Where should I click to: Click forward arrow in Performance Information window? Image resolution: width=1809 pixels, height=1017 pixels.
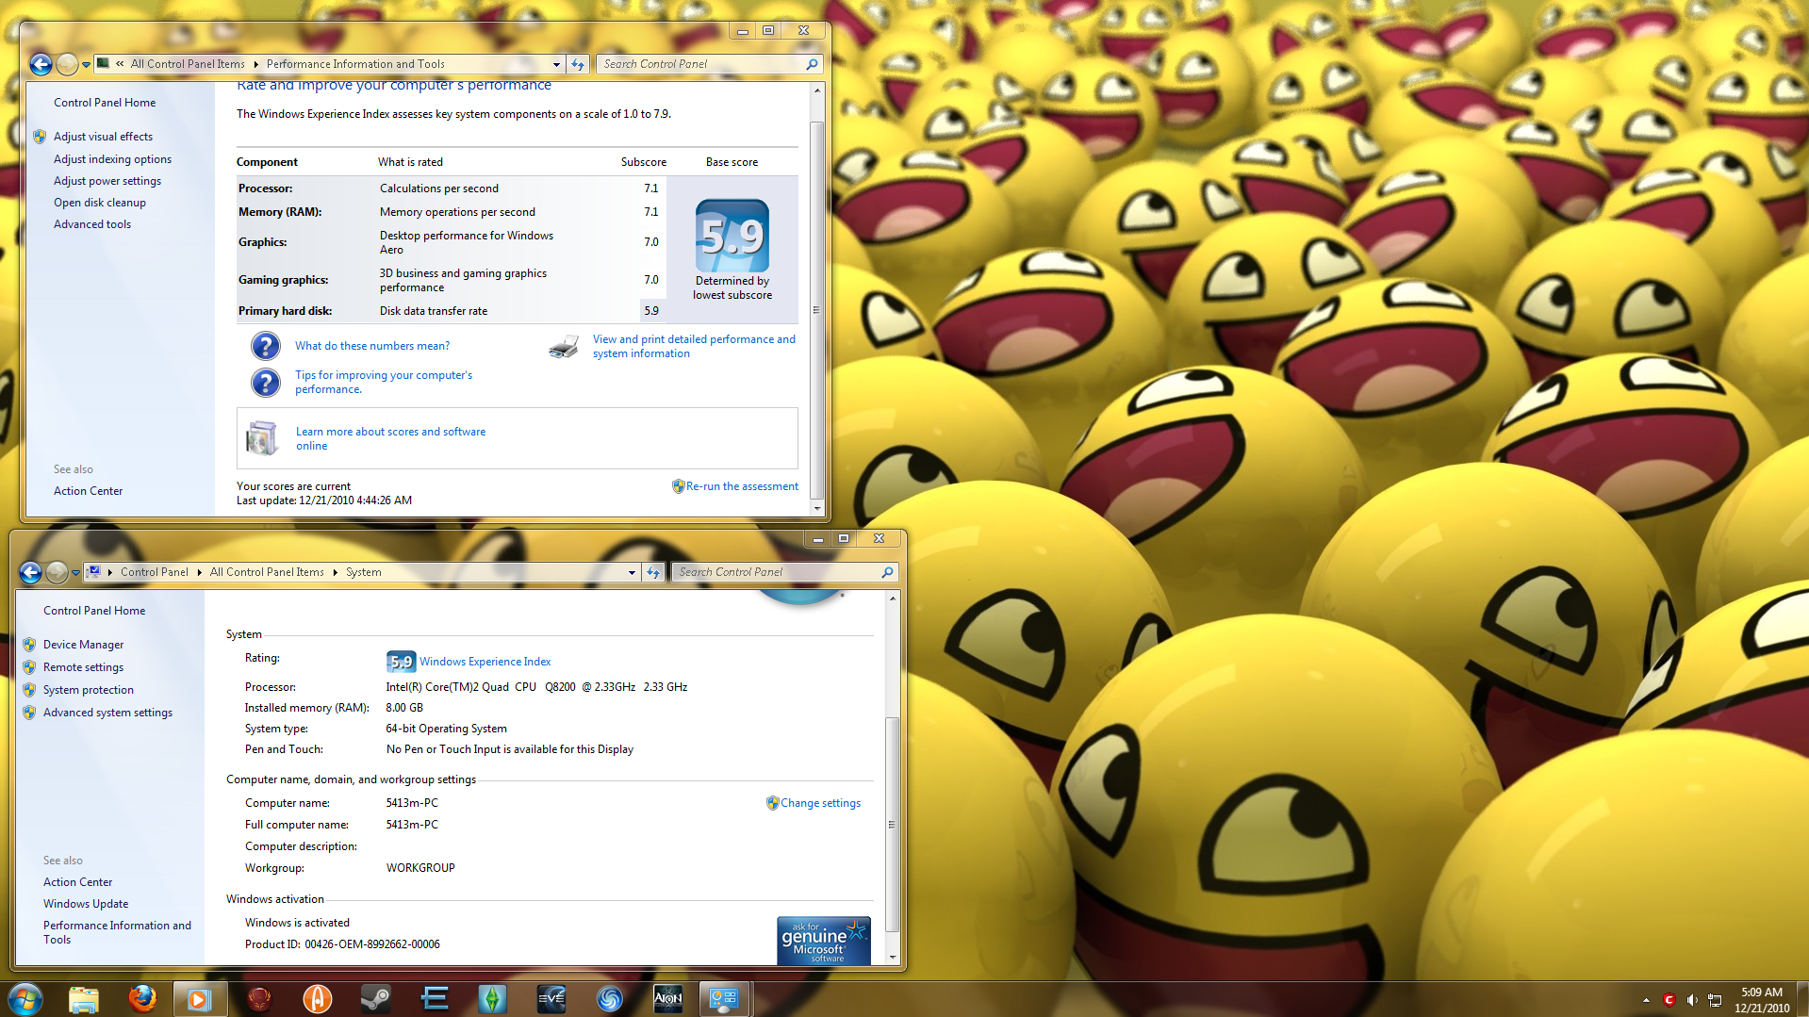[67, 64]
